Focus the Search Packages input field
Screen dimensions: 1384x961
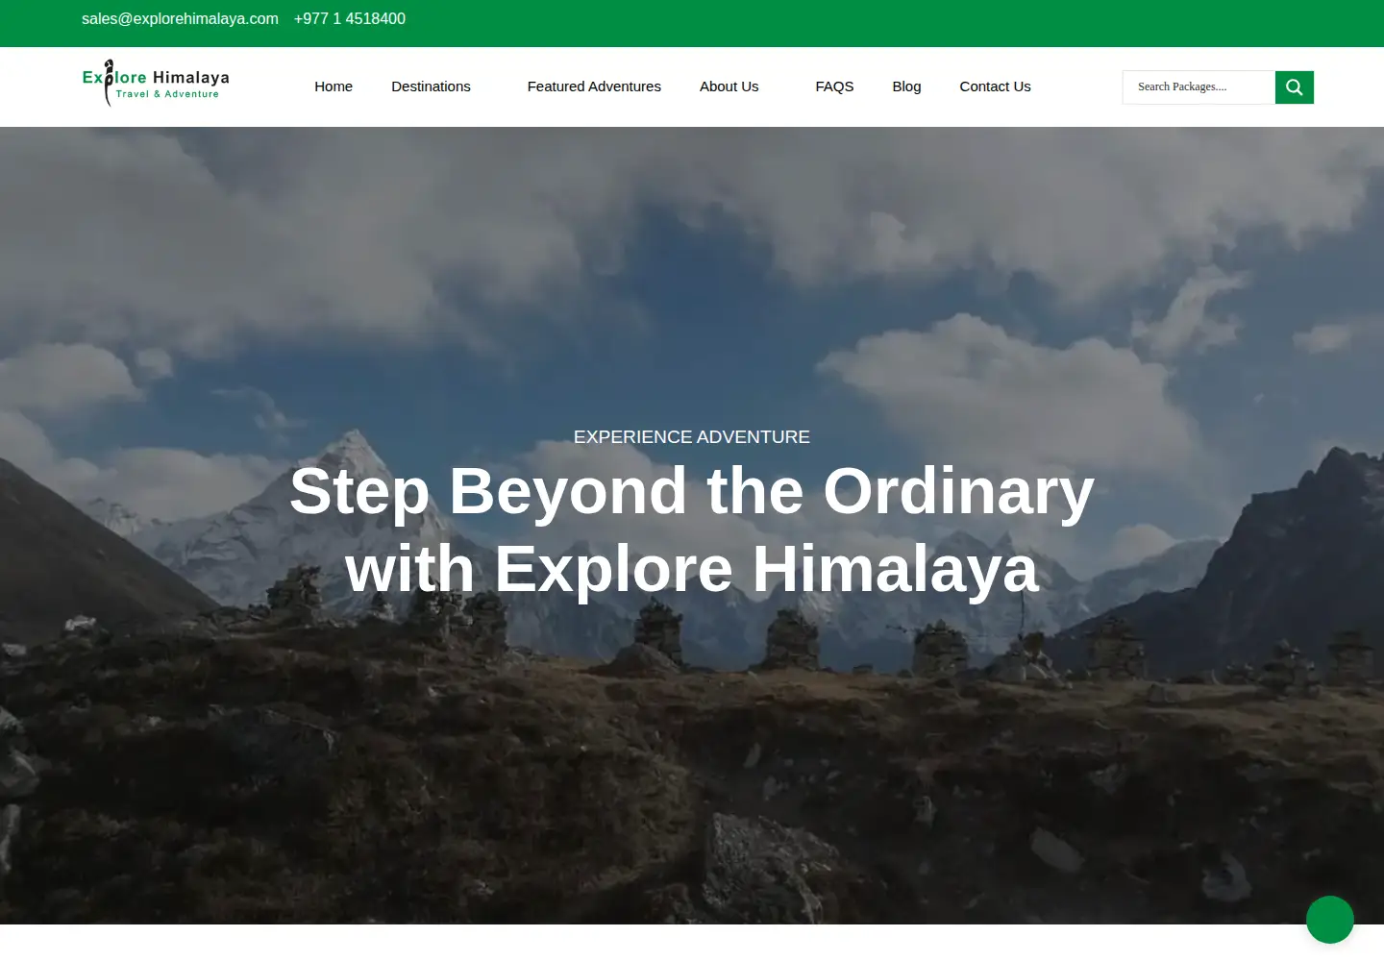(x=1199, y=87)
